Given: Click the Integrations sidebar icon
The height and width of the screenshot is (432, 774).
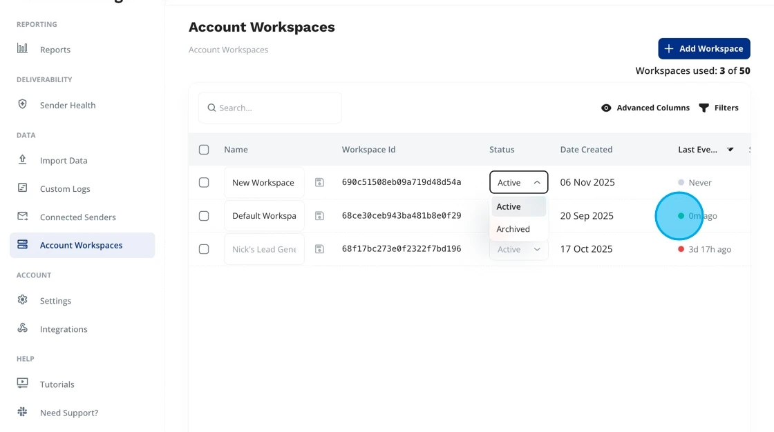Looking at the screenshot, I should point(23,328).
